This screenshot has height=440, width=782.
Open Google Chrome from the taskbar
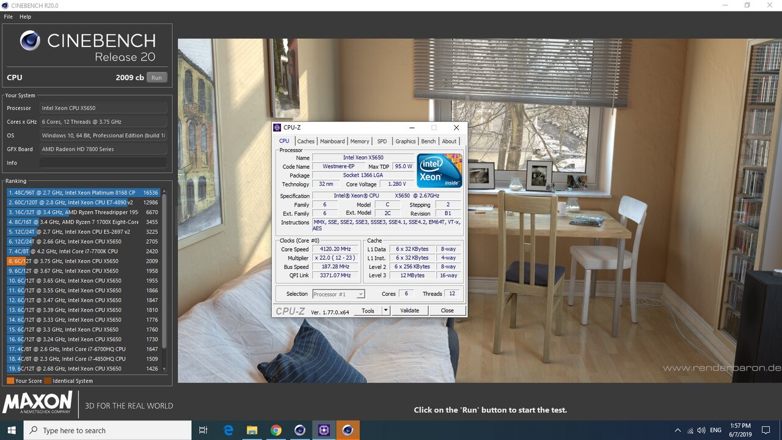(x=276, y=430)
